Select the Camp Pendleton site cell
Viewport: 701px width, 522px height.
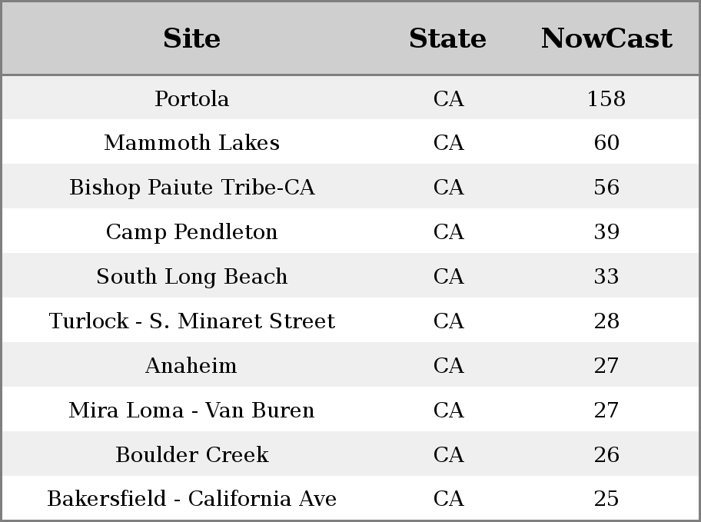point(192,231)
